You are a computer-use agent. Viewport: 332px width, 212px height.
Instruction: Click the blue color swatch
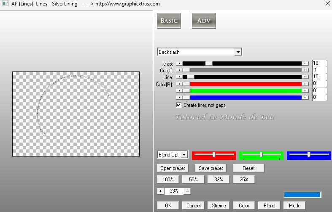tap(302, 195)
